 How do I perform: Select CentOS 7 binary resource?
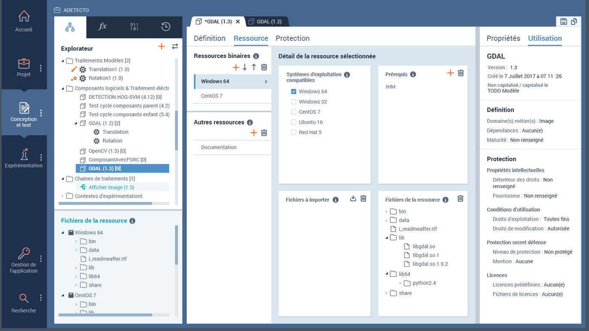coord(212,96)
